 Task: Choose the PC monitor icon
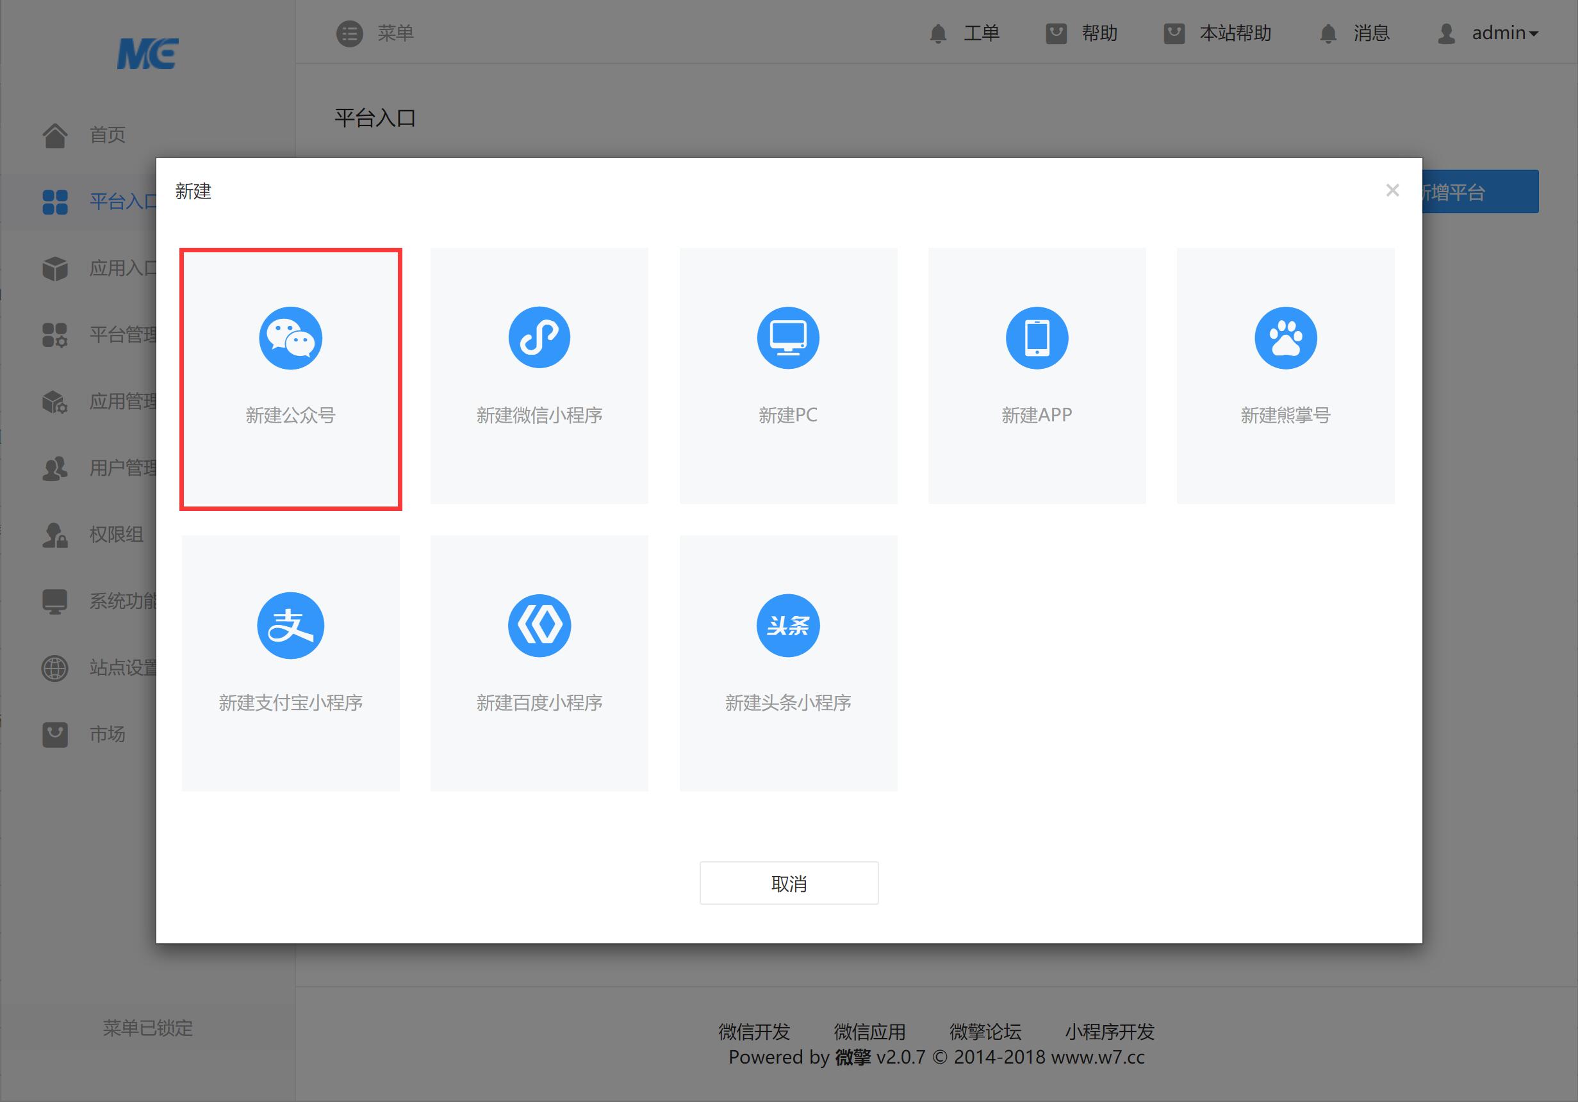click(787, 337)
